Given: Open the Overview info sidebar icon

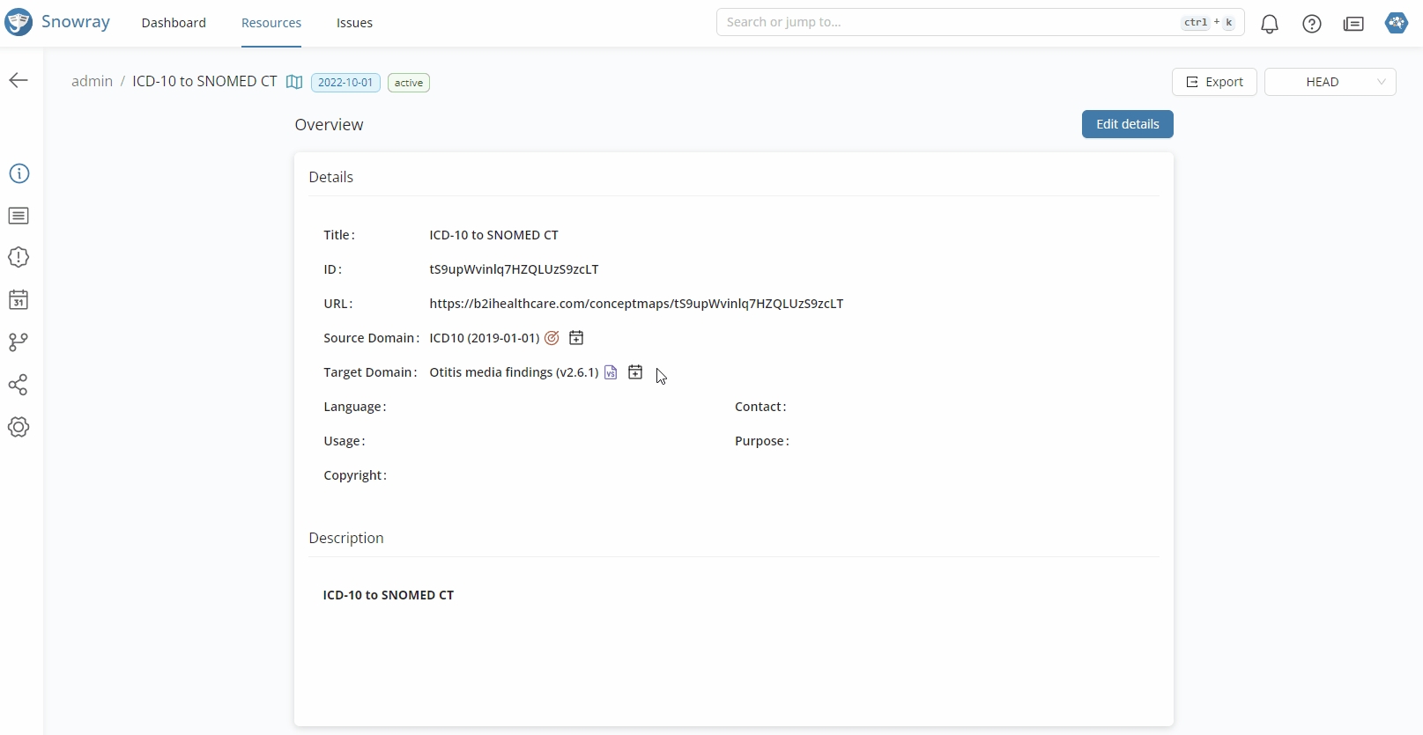Looking at the screenshot, I should (x=19, y=174).
